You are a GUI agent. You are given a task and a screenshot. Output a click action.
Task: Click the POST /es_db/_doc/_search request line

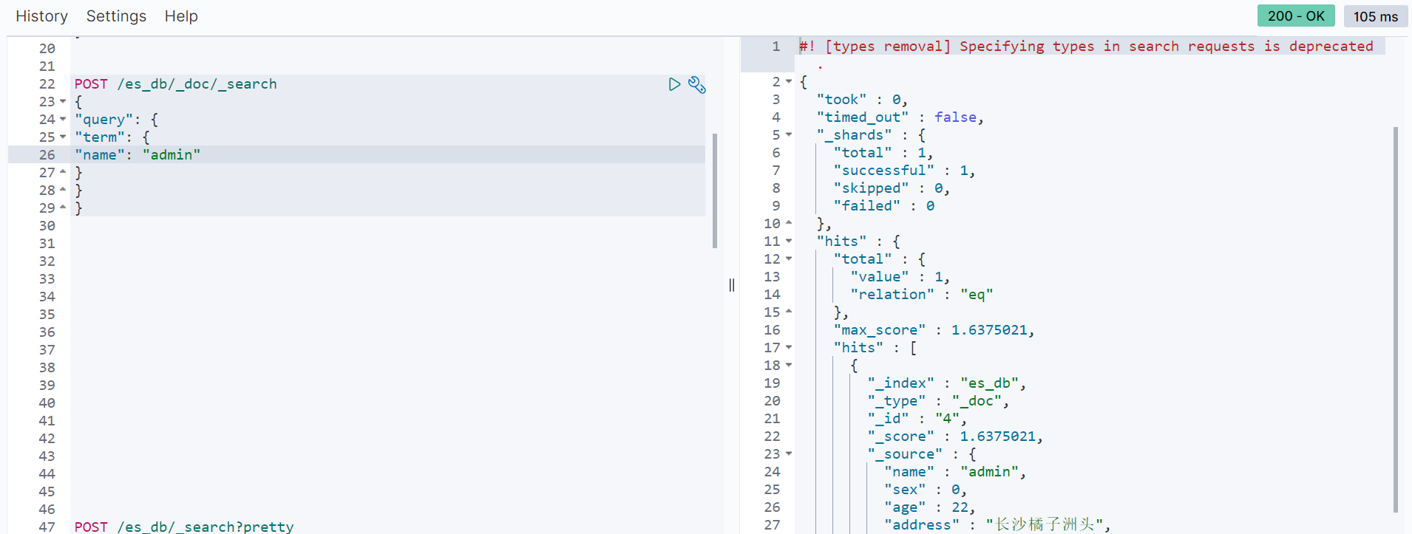coord(176,84)
